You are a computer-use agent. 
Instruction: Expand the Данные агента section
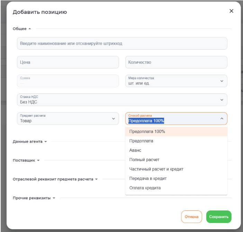point(30,142)
